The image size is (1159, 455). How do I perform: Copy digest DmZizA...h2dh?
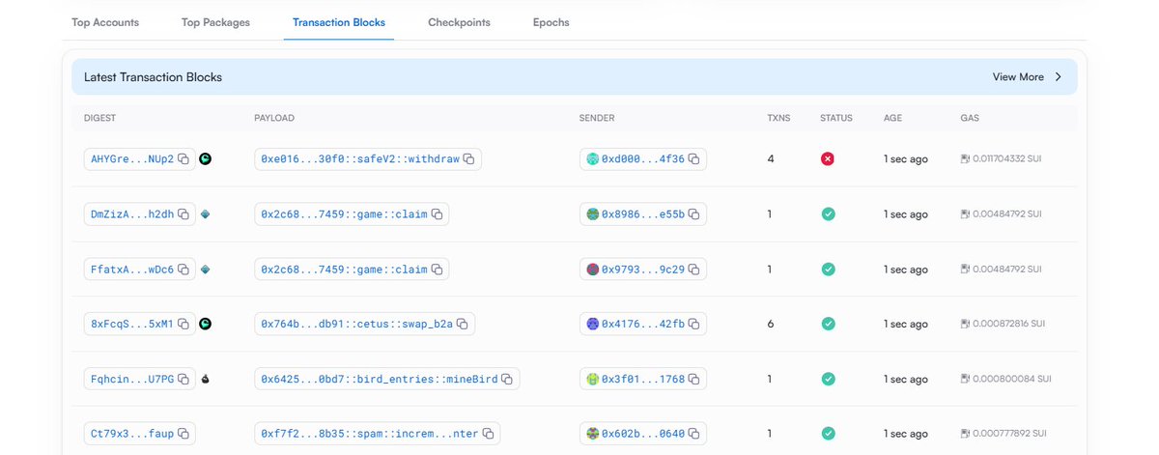tap(184, 213)
